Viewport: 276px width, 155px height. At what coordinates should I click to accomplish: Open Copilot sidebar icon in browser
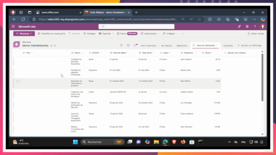click(x=263, y=19)
